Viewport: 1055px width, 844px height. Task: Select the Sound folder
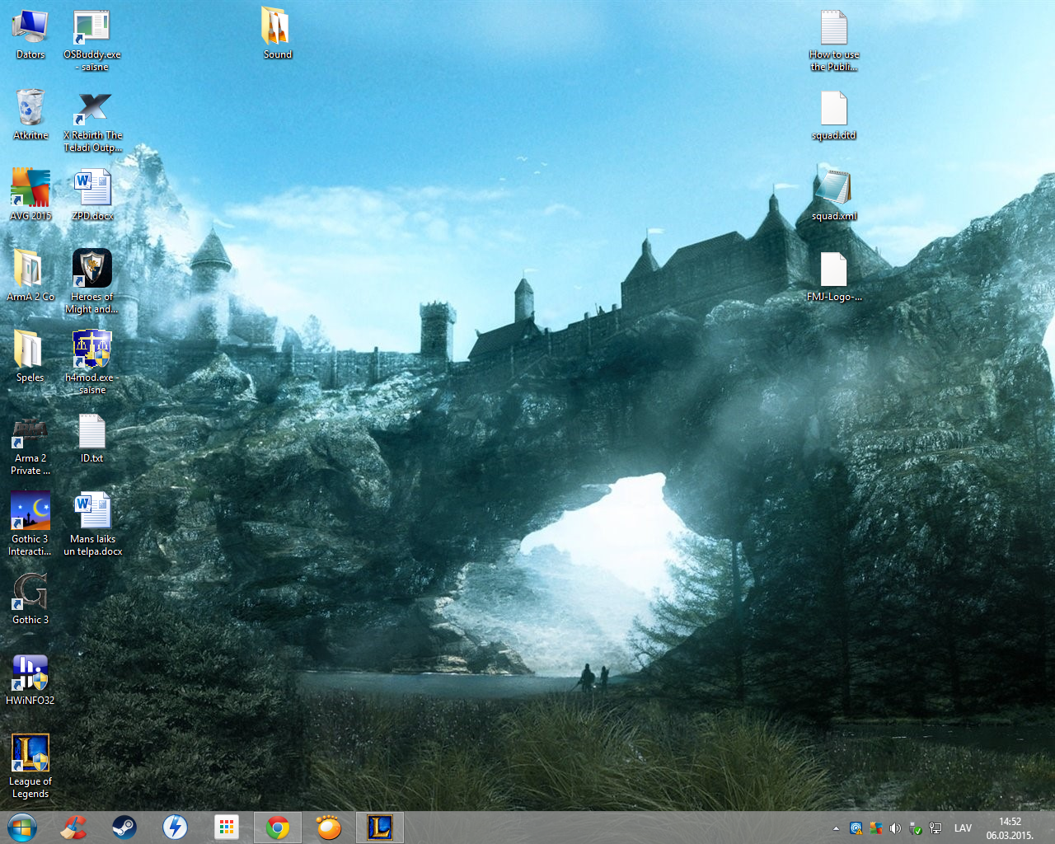pos(277,34)
